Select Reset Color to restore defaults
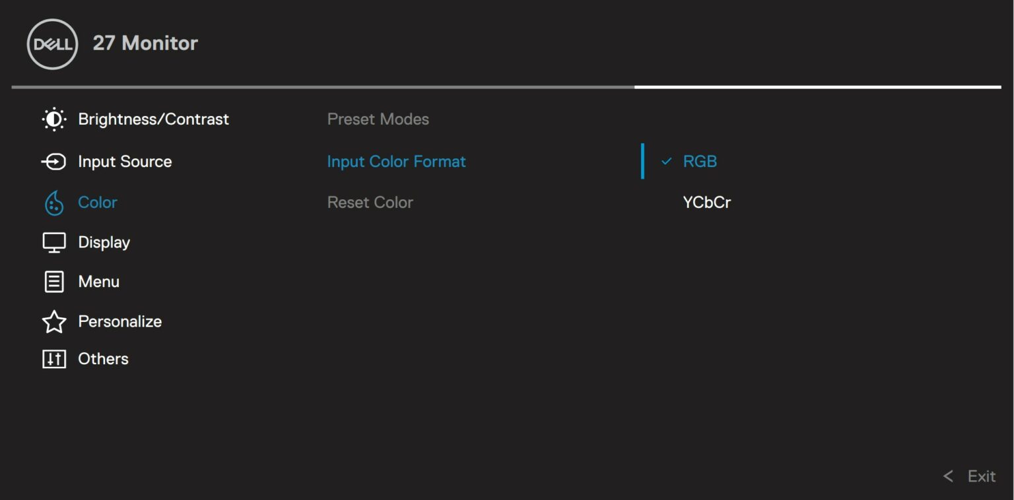 coord(370,202)
